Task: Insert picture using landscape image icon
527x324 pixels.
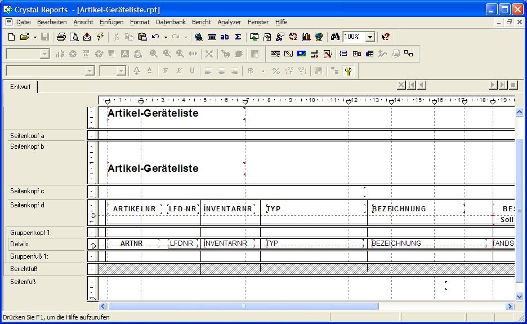Action: tap(301, 54)
